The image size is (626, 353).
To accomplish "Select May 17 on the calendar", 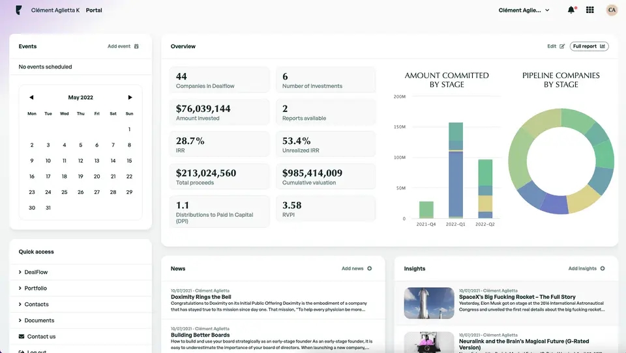I will click(x=48, y=176).
